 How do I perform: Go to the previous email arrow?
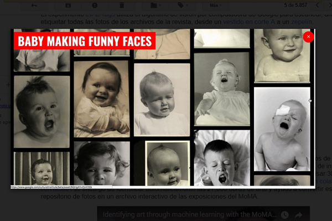317,6
